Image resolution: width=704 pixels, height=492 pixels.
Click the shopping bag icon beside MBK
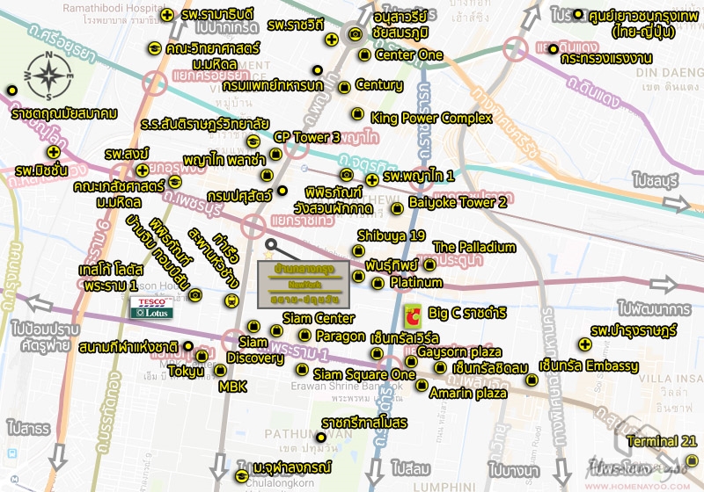point(220,370)
